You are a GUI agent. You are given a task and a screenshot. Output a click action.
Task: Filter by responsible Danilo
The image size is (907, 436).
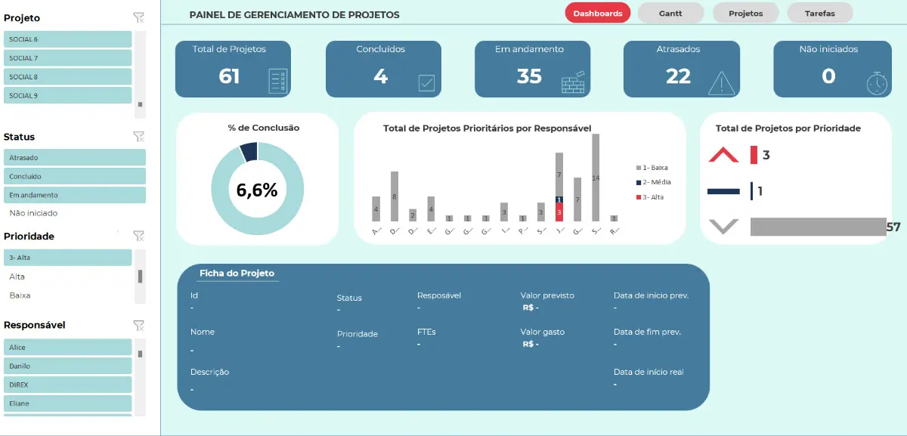68,366
